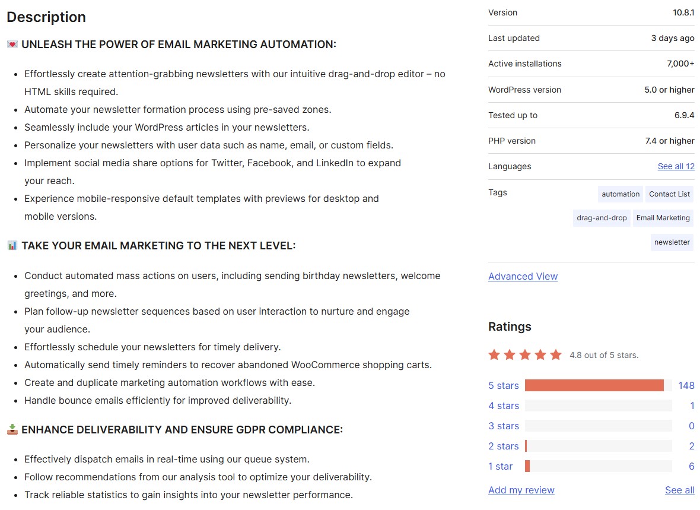Expand "See all 12" languages
The image size is (700, 510).
pos(676,166)
